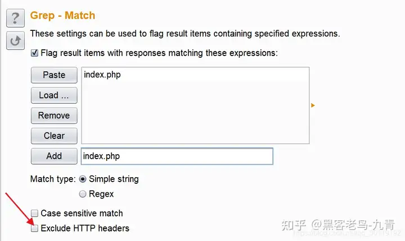Click the Grep - Match section heading
405x241 pixels.
(62, 16)
